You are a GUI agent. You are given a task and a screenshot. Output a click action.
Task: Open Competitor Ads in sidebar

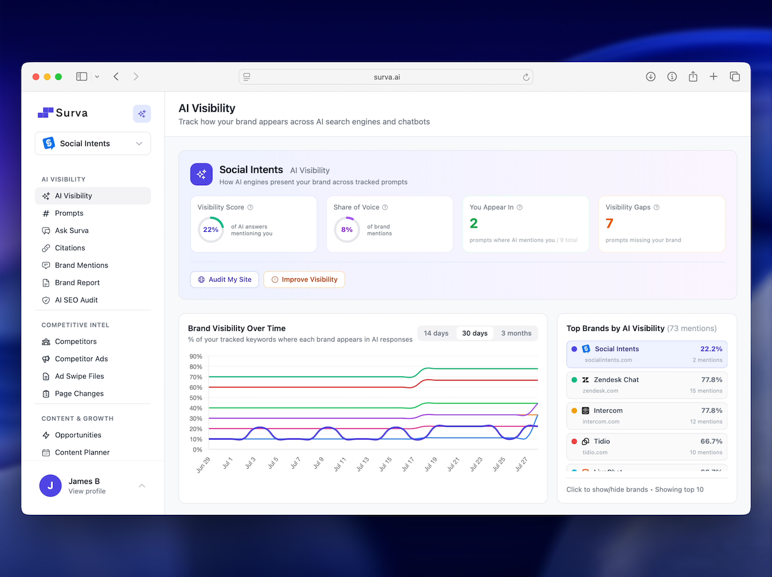point(93,359)
